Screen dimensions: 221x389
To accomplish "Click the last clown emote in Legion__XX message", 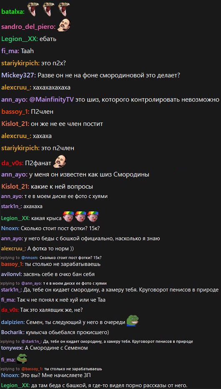I will [x=93, y=217].
